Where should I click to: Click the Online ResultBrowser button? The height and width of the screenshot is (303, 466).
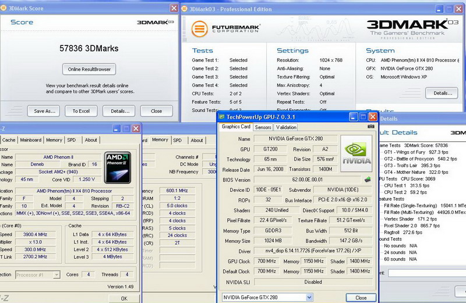pos(89,69)
